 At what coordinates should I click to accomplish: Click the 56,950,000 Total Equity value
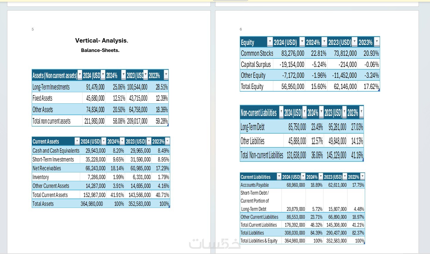pos(293,86)
